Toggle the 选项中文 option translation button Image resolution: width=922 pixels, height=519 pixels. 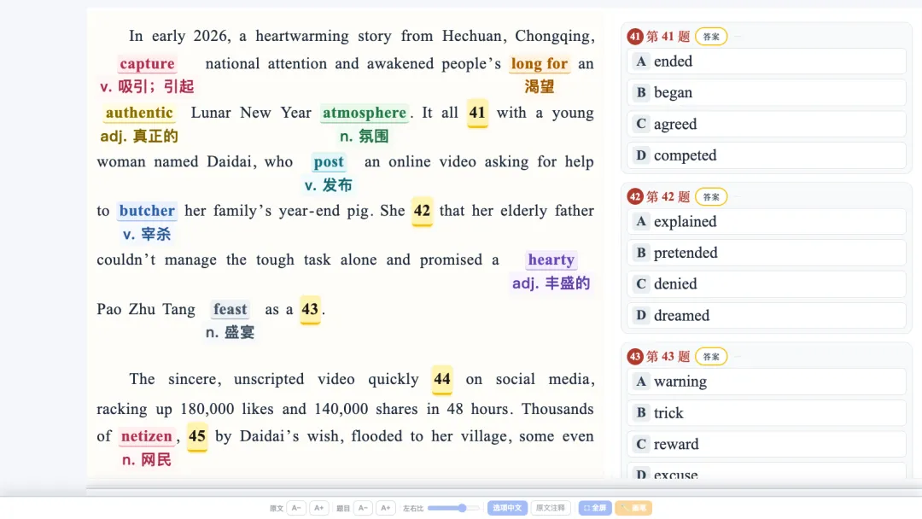[507, 508]
